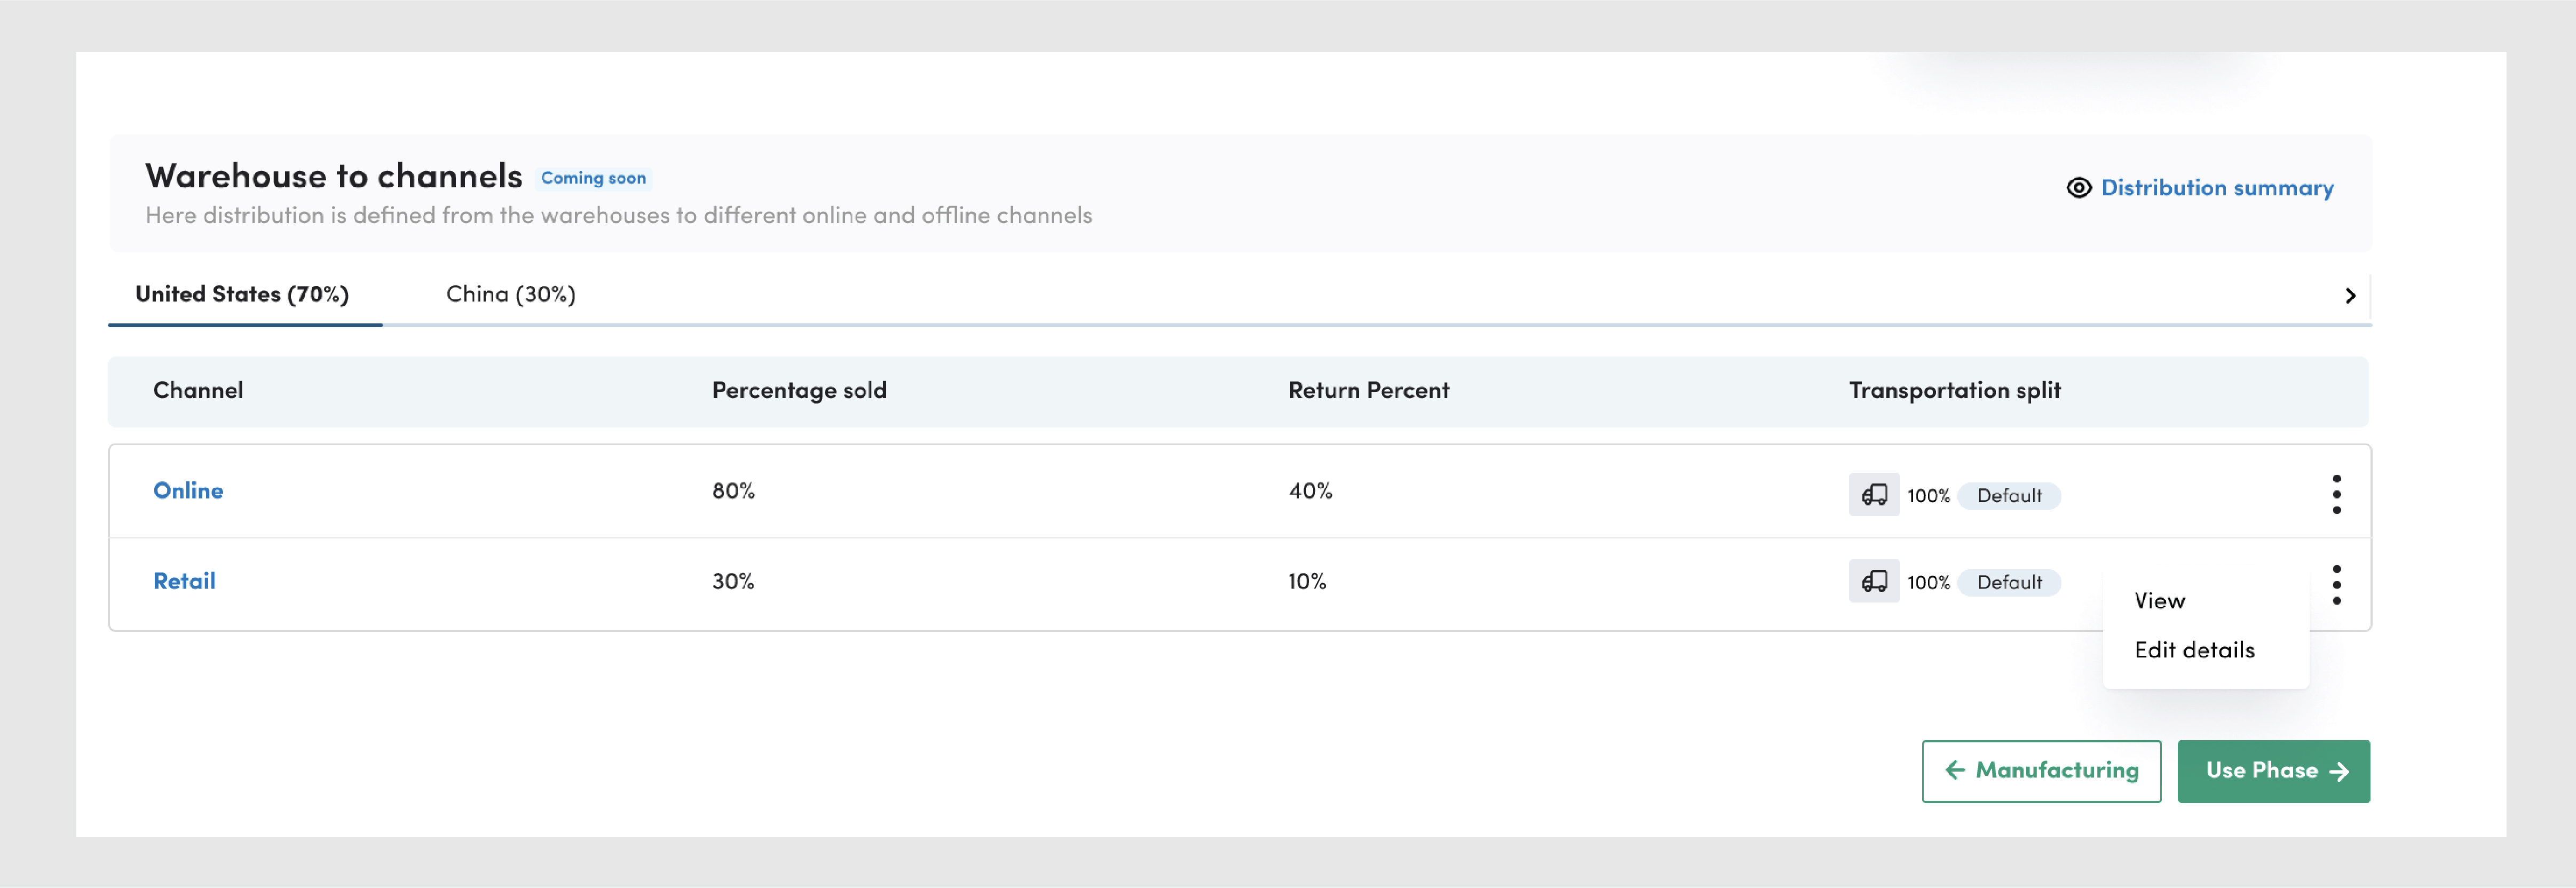Viewport: 2576px width, 888px height.
Task: Choose View from the context menu
Action: pos(2159,601)
